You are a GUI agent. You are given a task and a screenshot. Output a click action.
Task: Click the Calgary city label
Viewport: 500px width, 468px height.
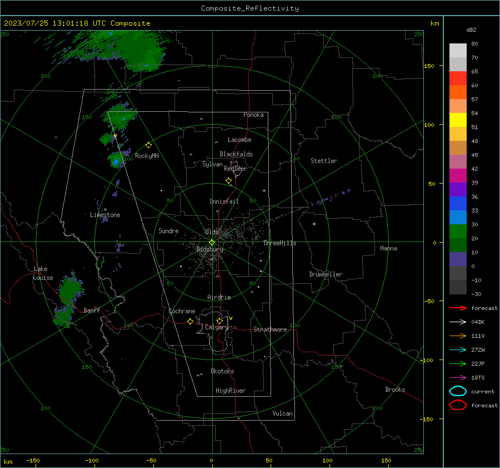coord(217,327)
